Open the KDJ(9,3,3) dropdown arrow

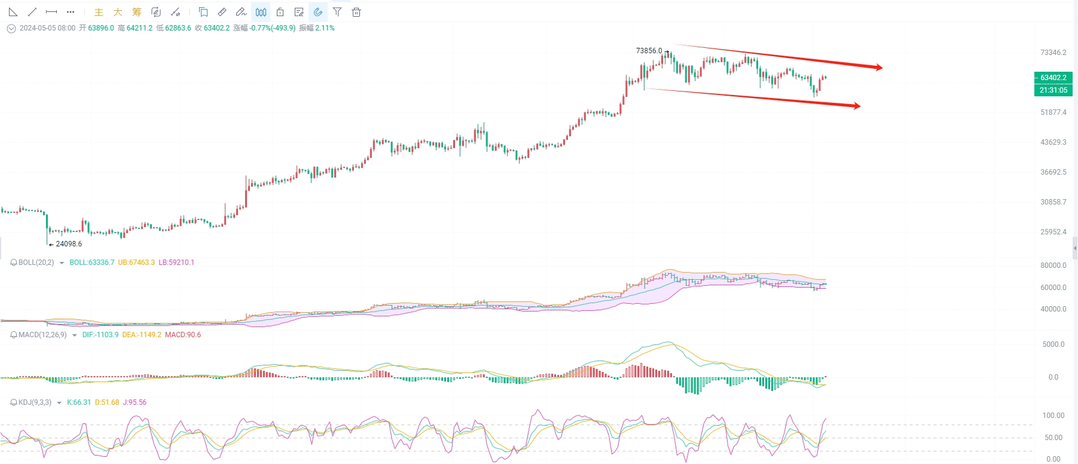tap(59, 403)
